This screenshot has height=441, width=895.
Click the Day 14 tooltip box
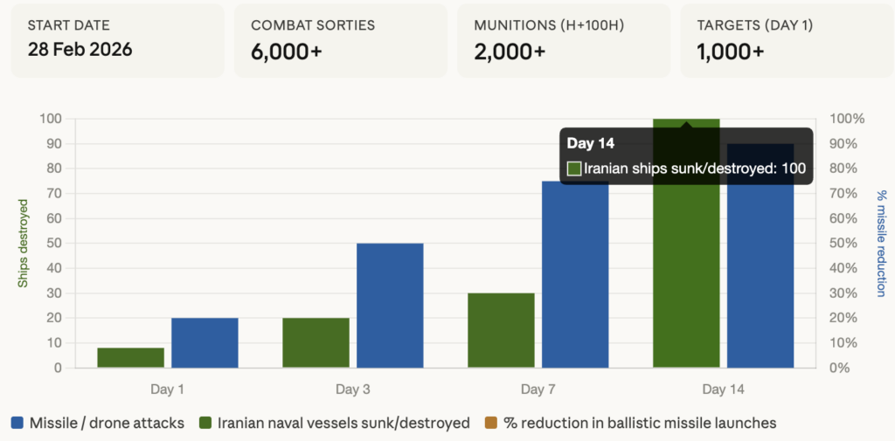click(686, 156)
